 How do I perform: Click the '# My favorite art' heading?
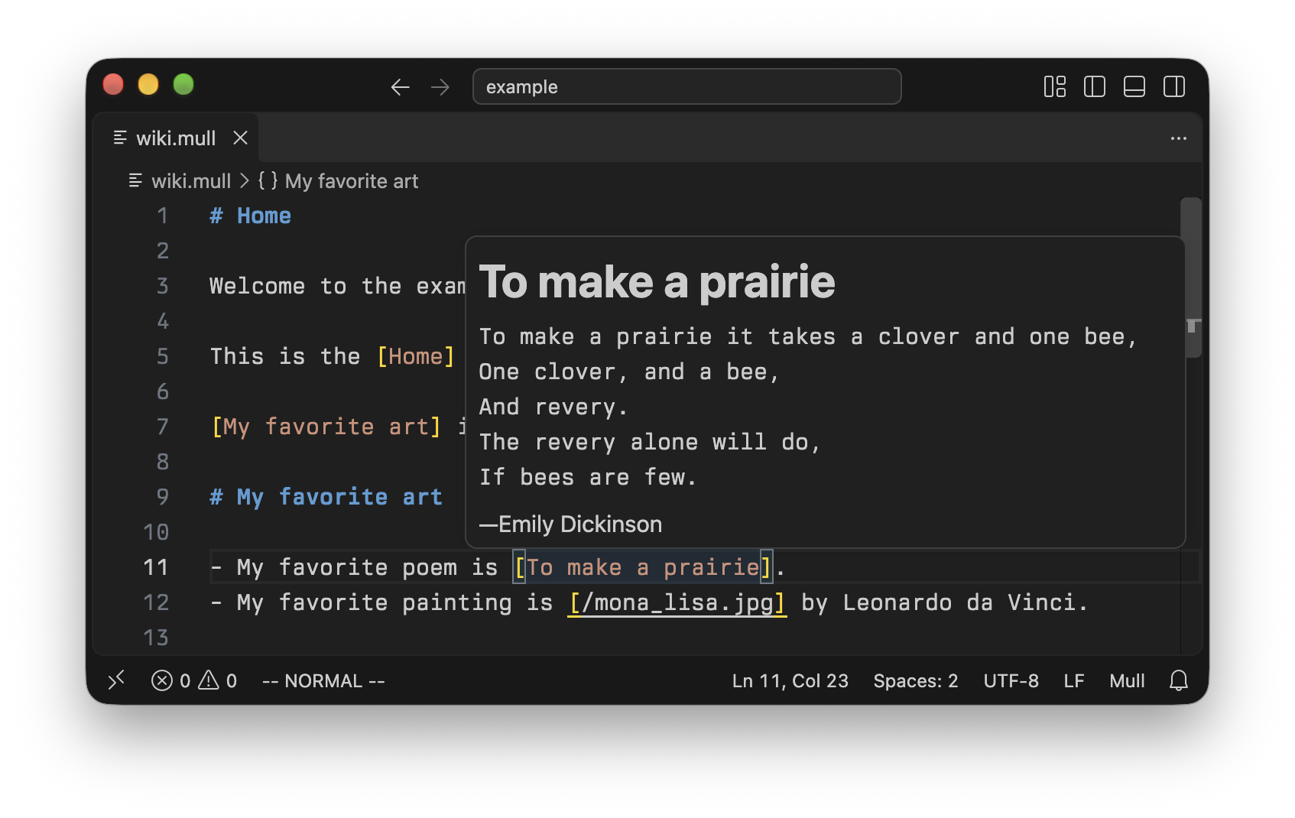coord(326,497)
